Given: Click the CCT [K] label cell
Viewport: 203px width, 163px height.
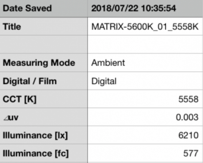Looking at the screenshot, I should coord(44,99).
